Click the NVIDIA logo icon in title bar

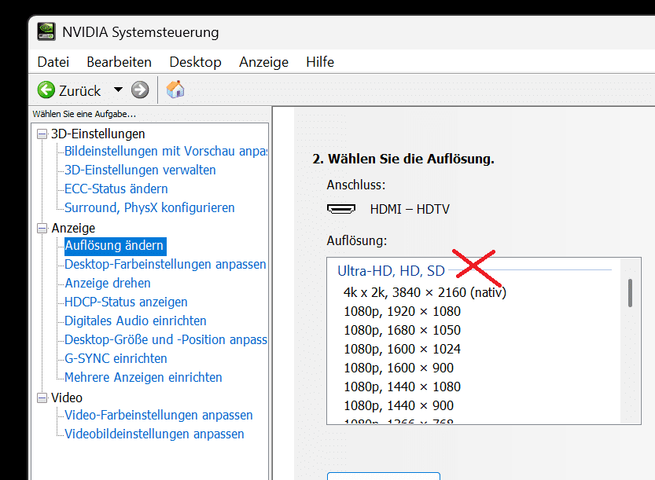pos(46,31)
